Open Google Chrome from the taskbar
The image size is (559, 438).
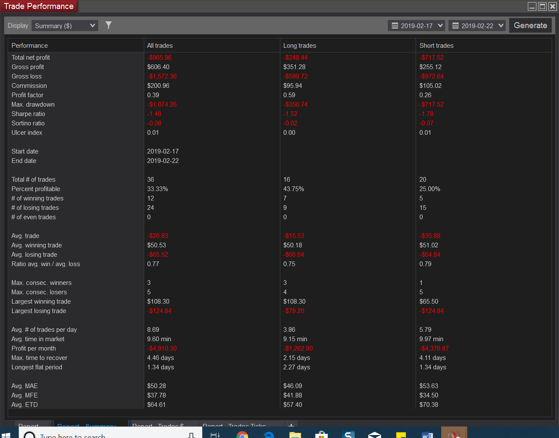pos(242,434)
